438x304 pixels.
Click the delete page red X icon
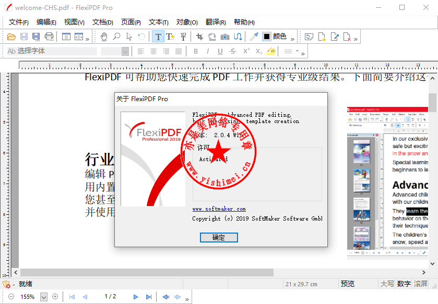point(347,37)
